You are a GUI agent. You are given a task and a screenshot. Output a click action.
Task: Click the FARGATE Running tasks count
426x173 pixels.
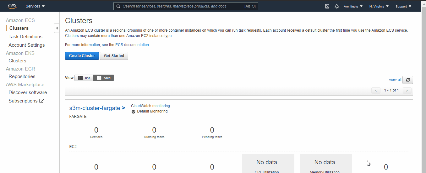tap(154, 130)
